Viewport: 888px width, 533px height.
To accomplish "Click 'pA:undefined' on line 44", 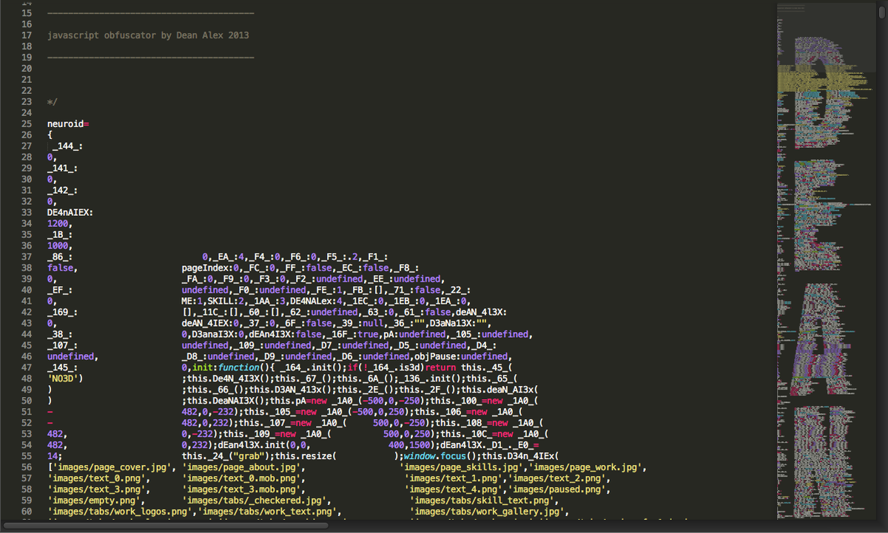I will [x=414, y=334].
